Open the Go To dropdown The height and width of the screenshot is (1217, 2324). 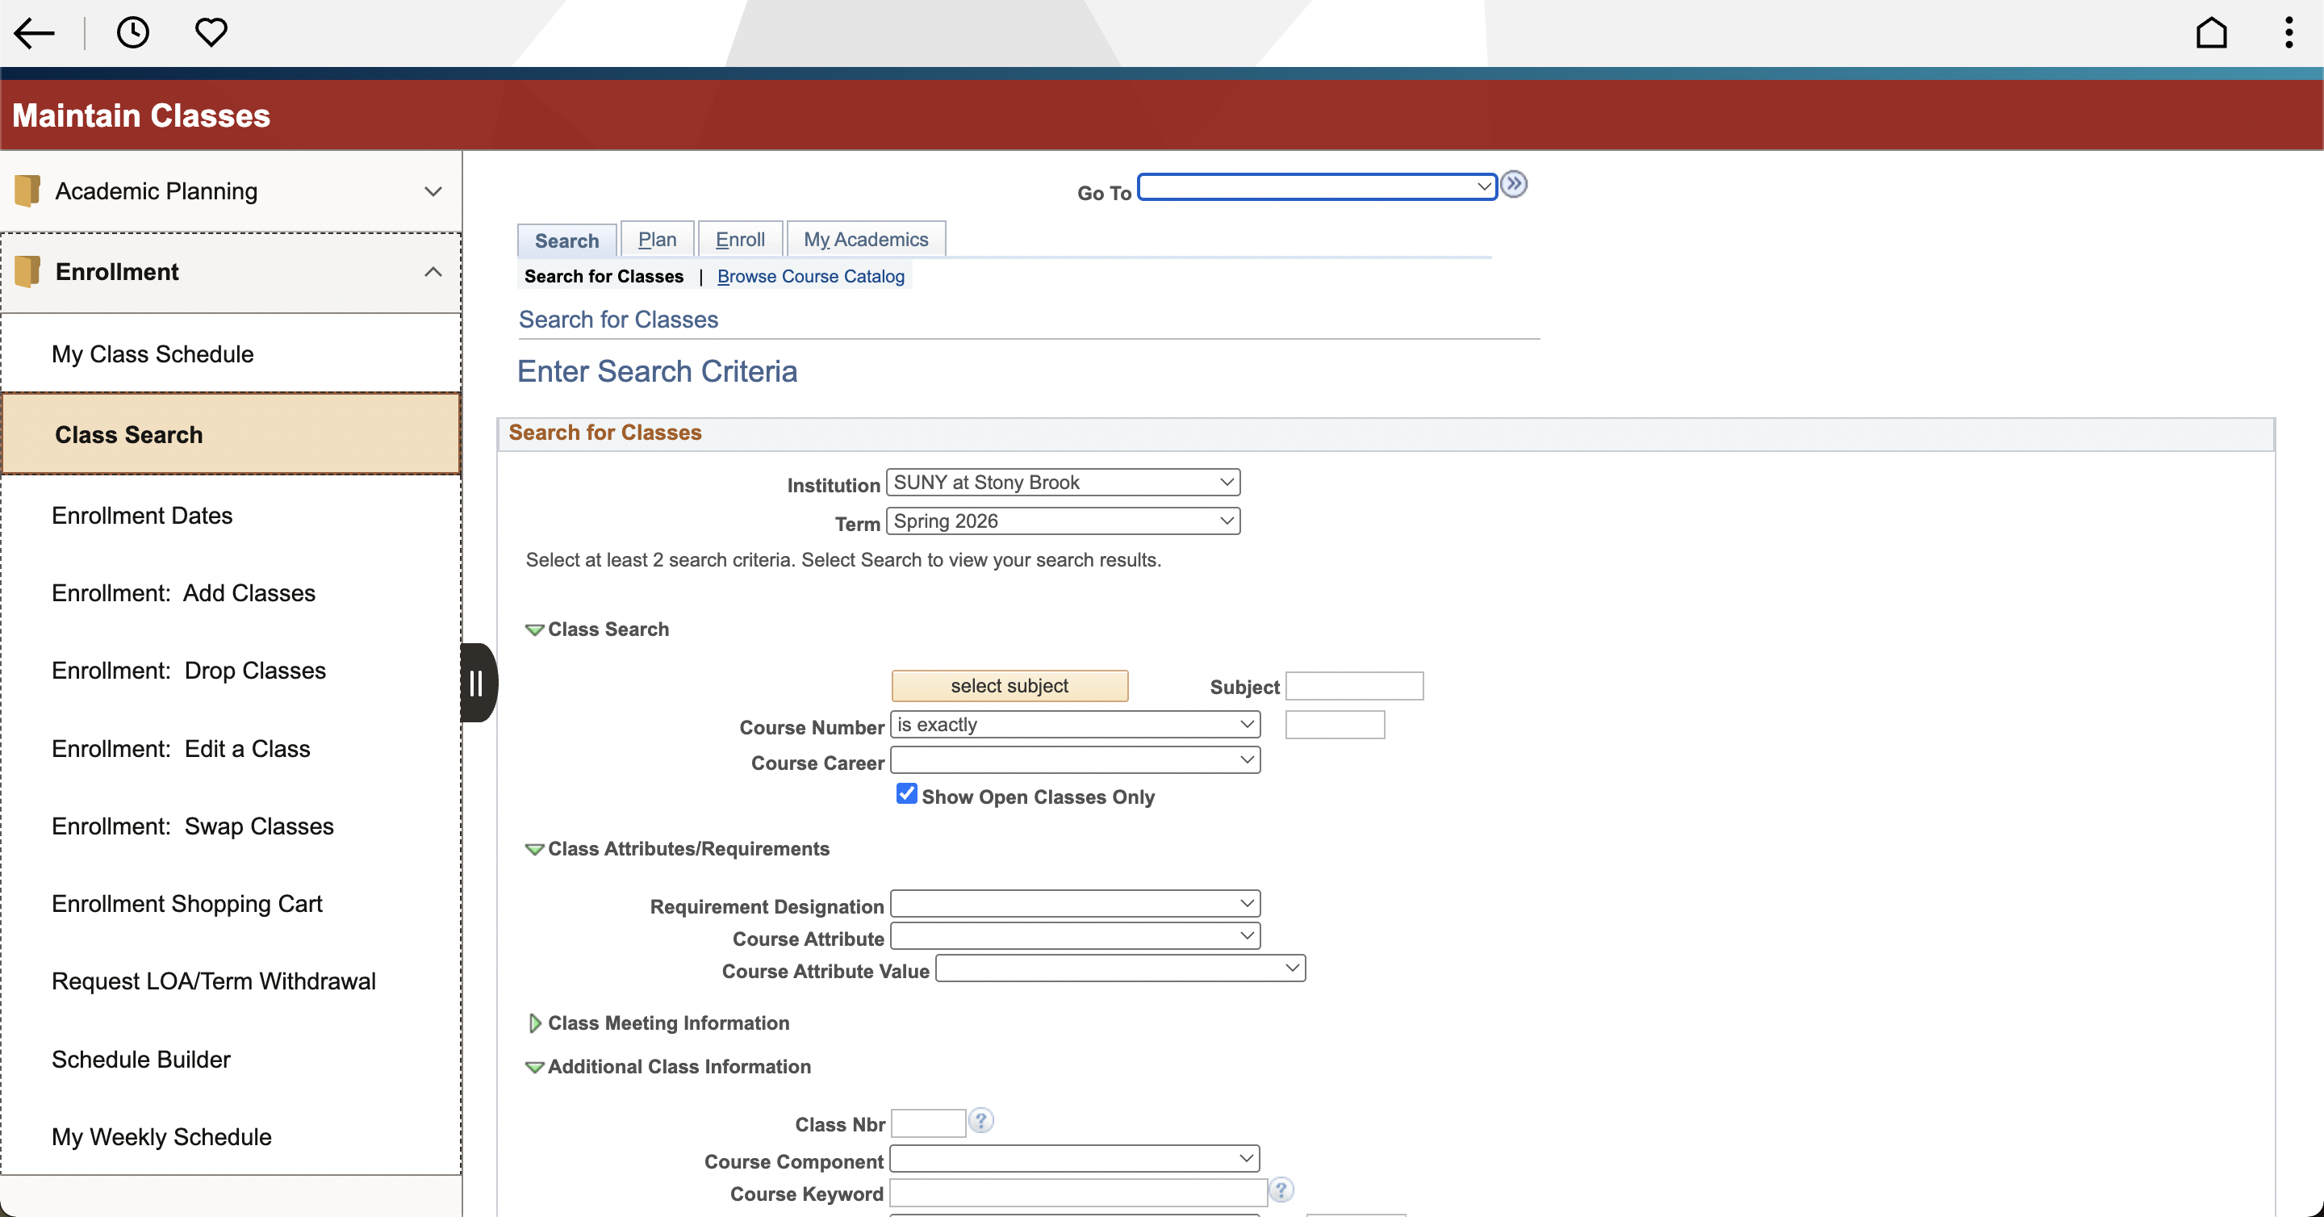click(1317, 186)
